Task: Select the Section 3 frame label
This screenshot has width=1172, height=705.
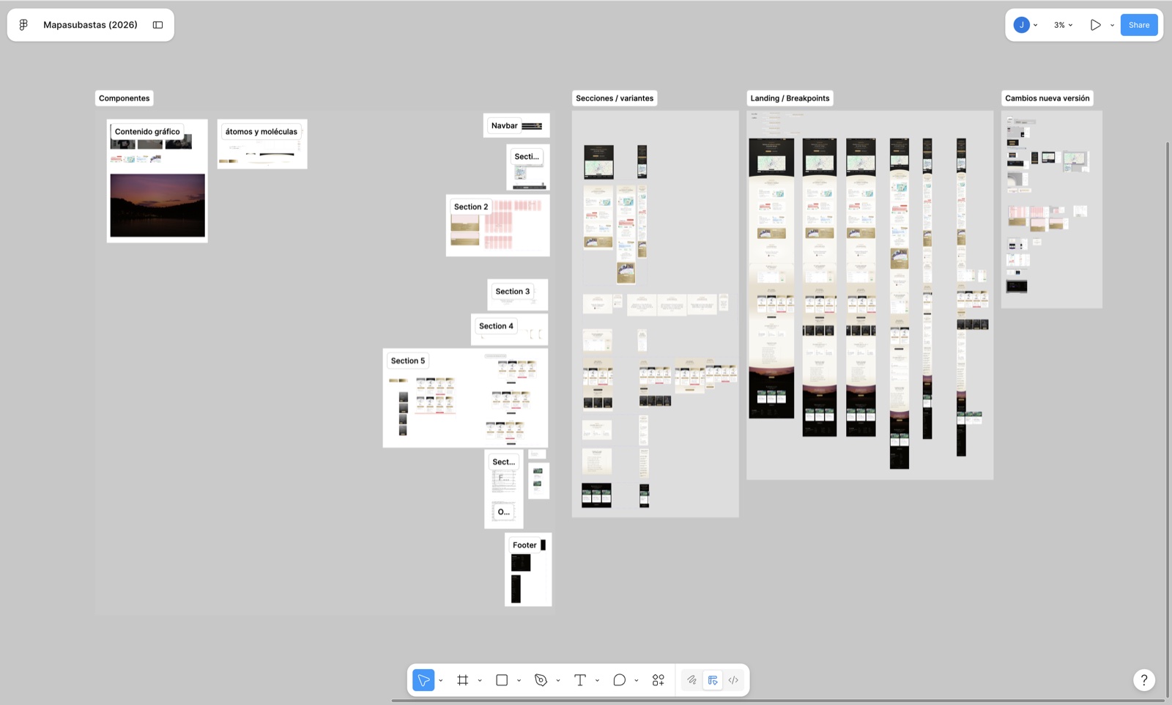Action: tap(512, 292)
